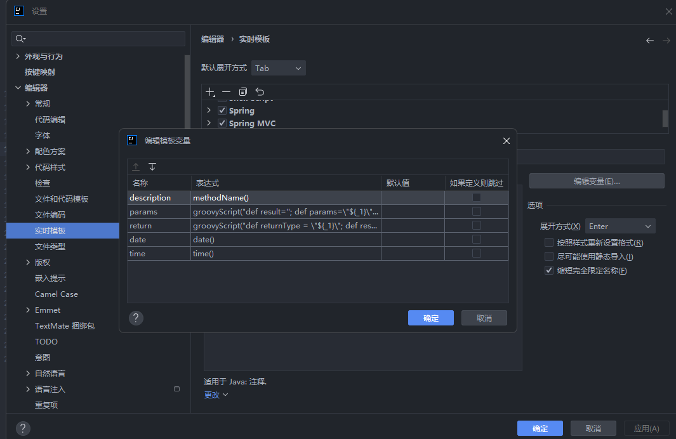Move variable down with arrow icon
Screen dimensions: 676x439
152,167
